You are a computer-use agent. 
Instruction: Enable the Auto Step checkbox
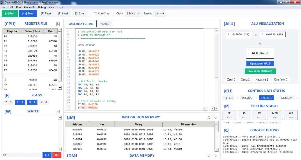(95, 13)
